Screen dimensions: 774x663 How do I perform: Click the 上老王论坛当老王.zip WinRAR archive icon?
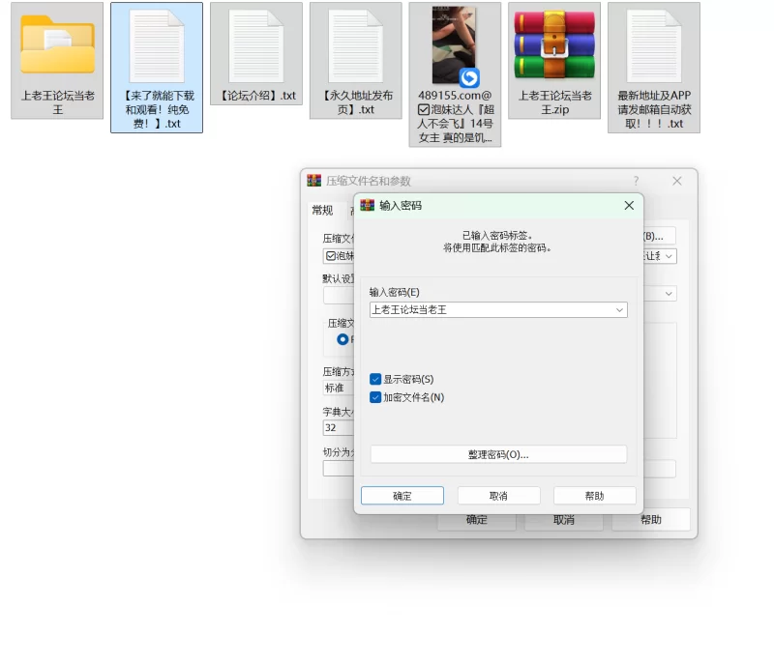pyautogui.click(x=554, y=46)
